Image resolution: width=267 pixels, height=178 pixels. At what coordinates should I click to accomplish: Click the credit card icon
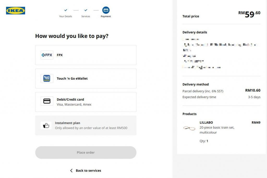coord(47,101)
